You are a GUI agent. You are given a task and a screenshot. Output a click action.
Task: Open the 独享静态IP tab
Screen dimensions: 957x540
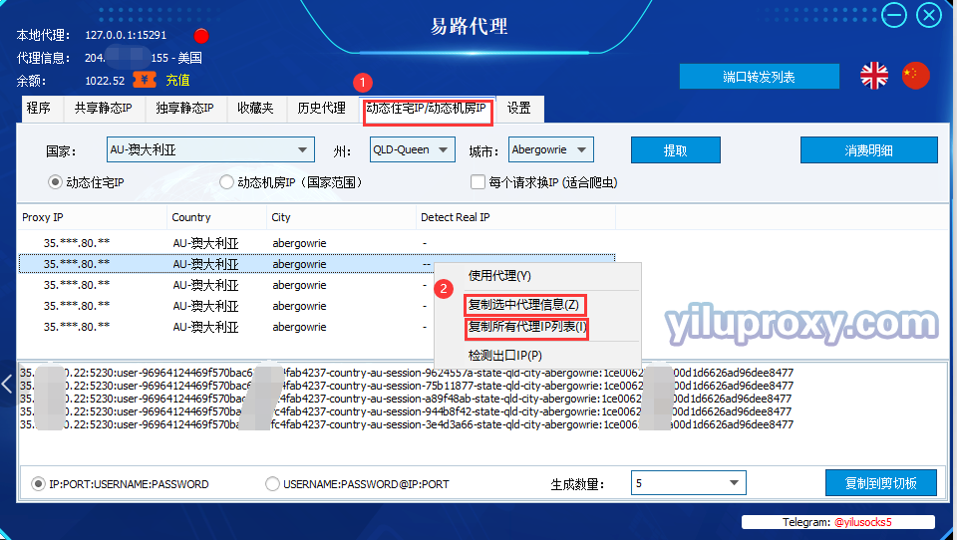185,109
